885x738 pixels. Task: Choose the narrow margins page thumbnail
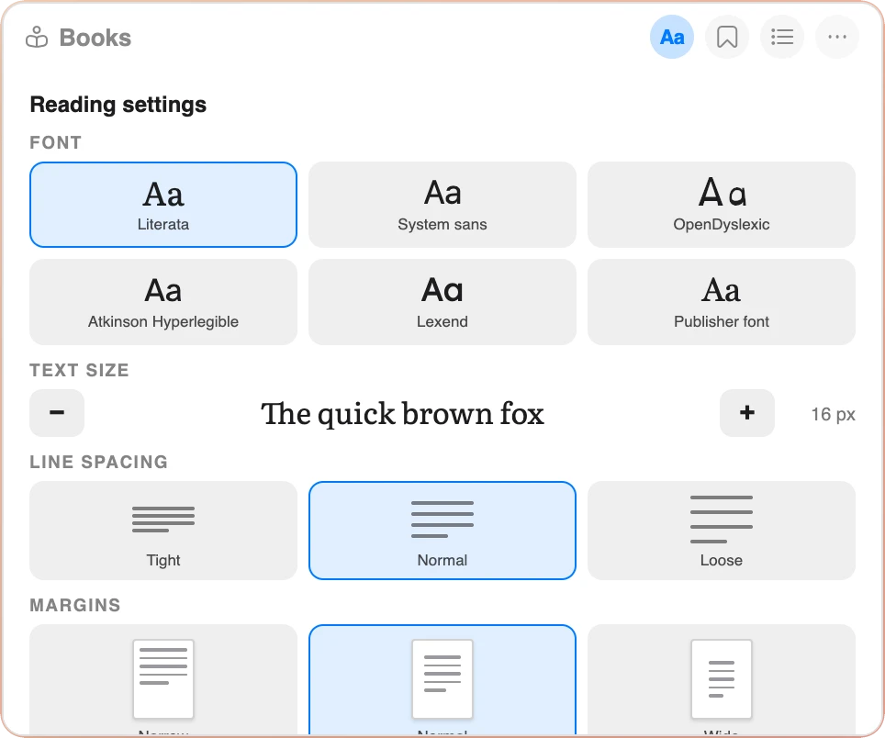pos(163,678)
